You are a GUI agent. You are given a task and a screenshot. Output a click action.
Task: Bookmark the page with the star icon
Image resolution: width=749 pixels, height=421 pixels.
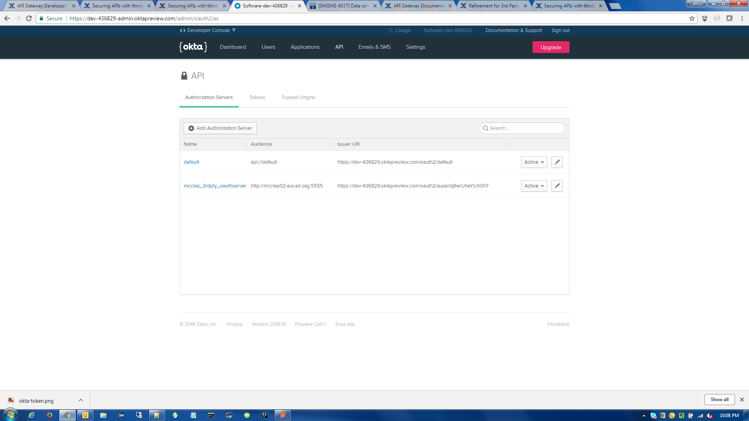pyautogui.click(x=692, y=18)
